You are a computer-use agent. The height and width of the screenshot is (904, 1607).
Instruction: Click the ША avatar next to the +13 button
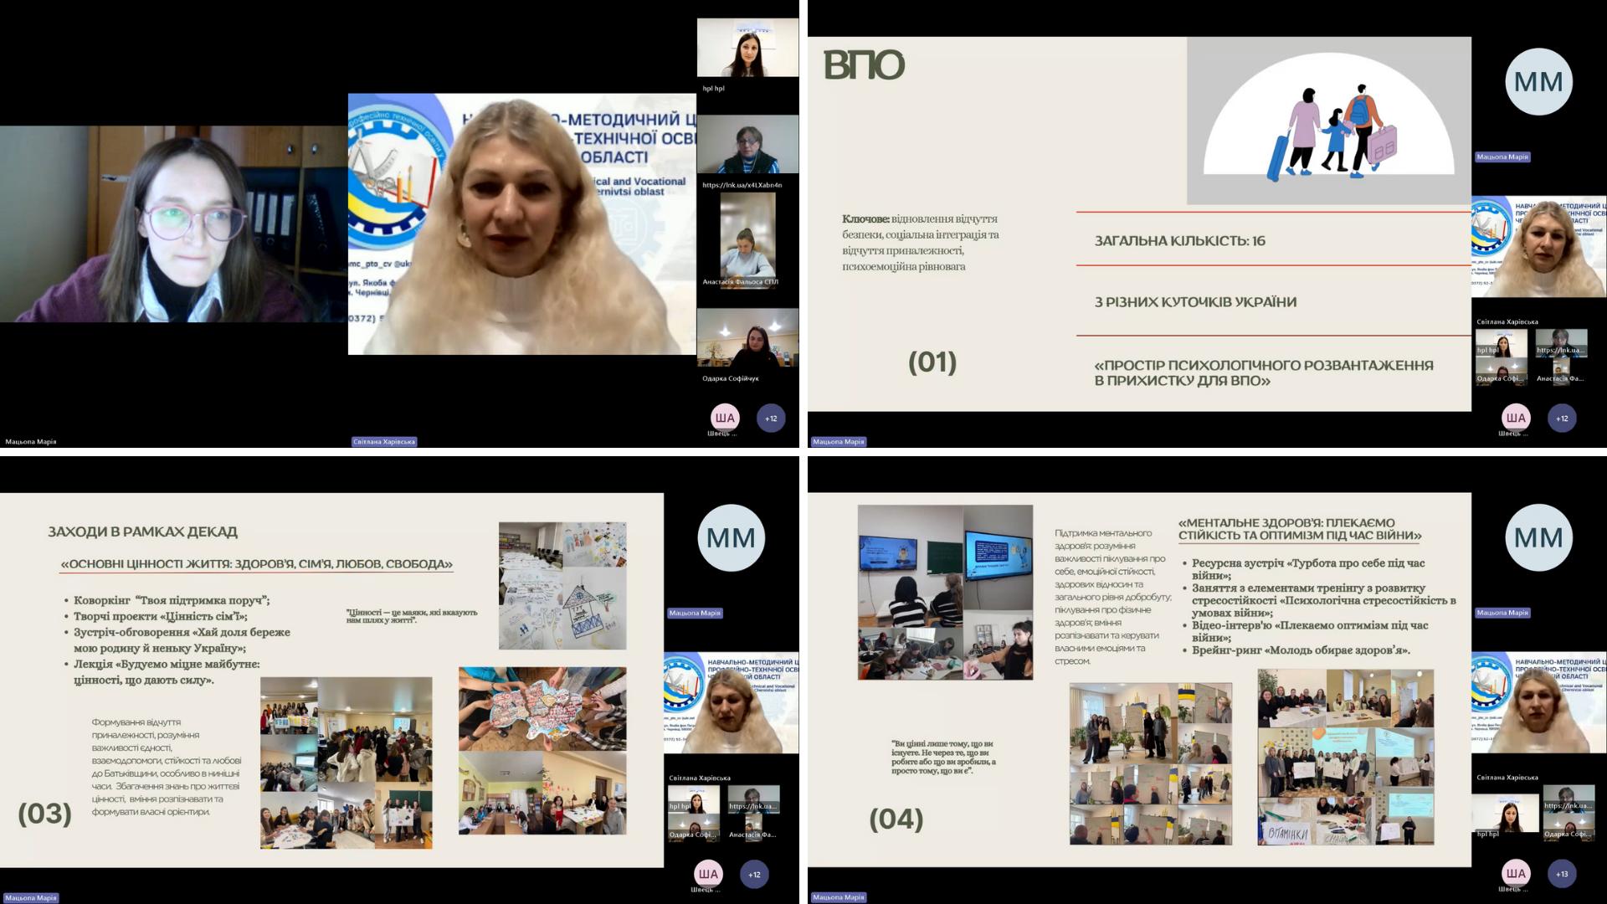(1516, 874)
